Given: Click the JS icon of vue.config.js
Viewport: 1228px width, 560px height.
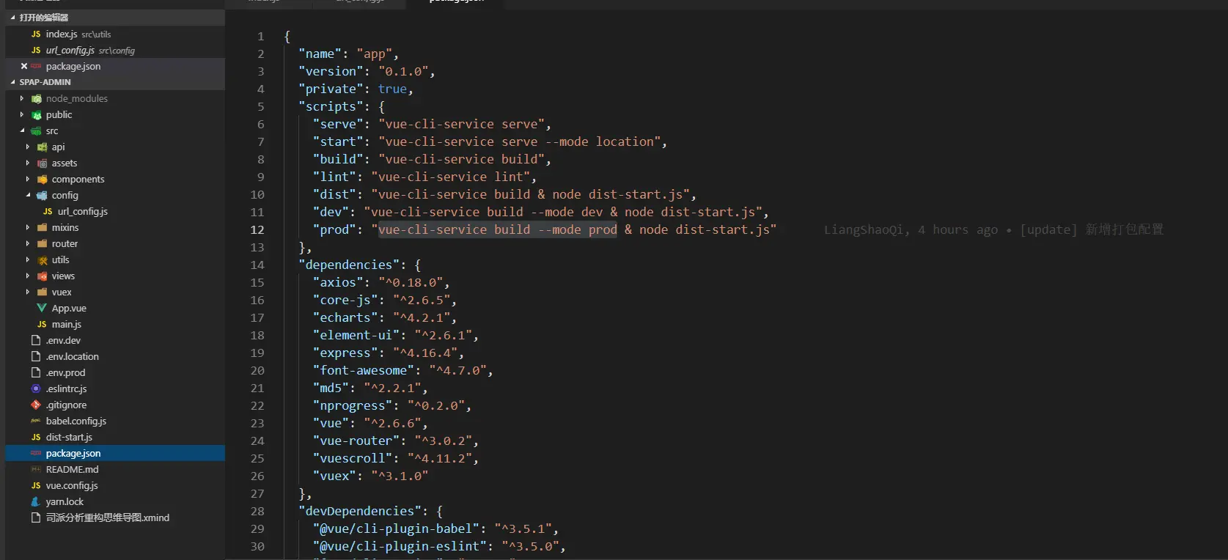Looking at the screenshot, I should (36, 485).
